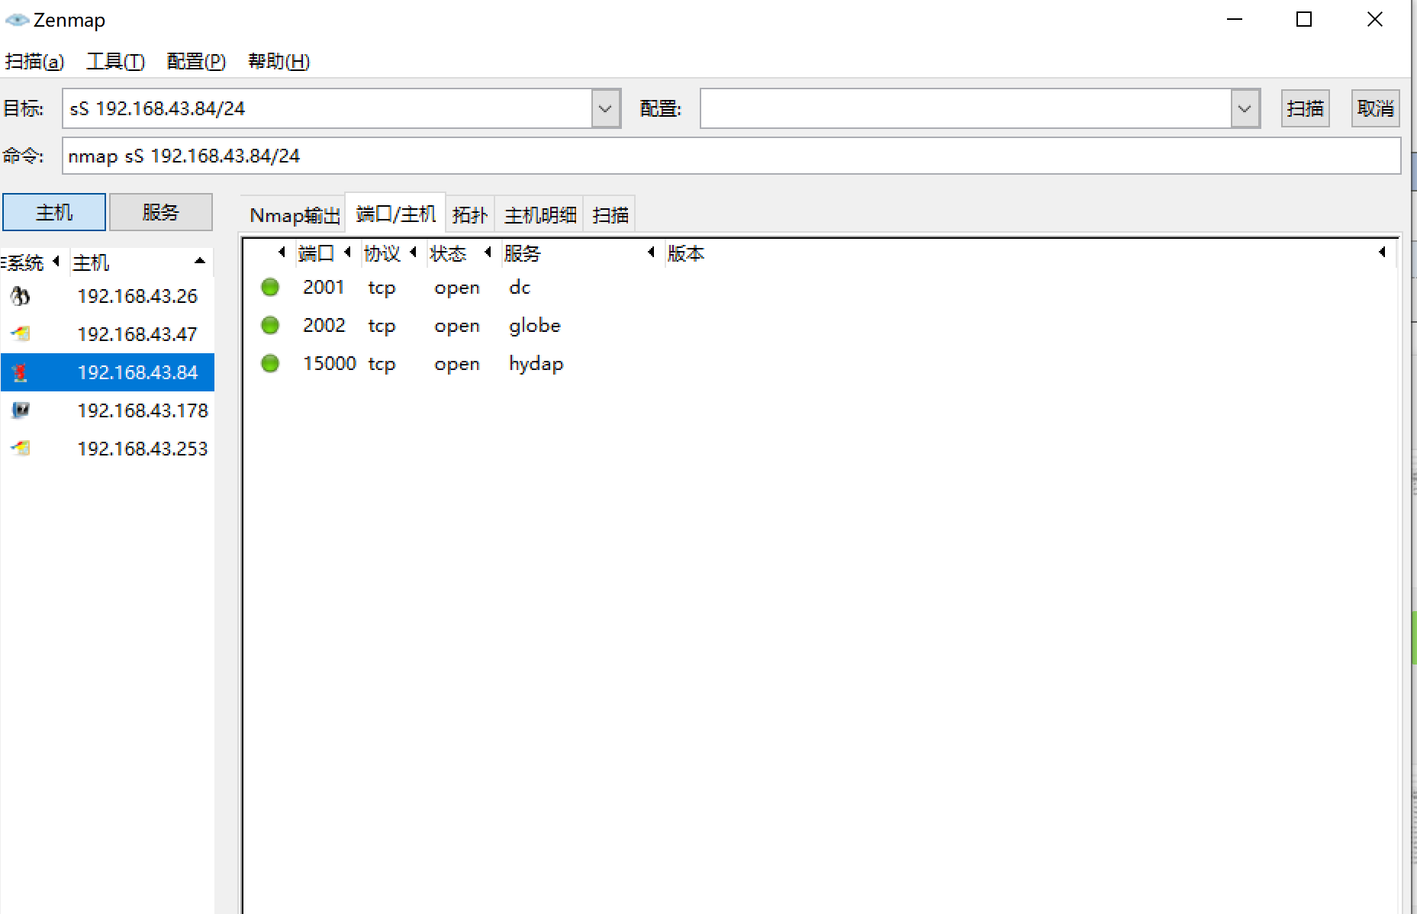
Task: Show services list via the 服务 button
Action: [x=160, y=212]
